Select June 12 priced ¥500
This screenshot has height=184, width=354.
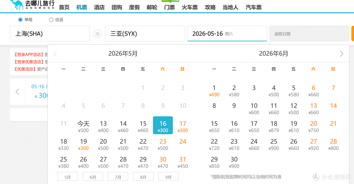pos(293,109)
